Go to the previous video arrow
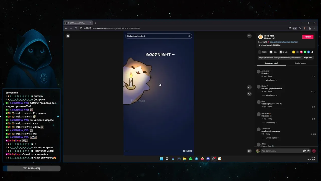 click(249, 87)
